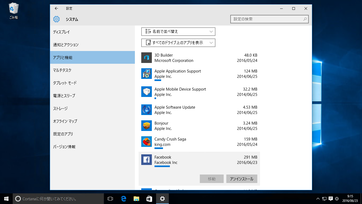
Task: Open the Store from taskbar
Action: click(149, 199)
